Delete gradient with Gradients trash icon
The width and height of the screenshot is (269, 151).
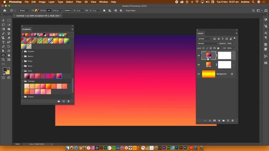point(69,102)
